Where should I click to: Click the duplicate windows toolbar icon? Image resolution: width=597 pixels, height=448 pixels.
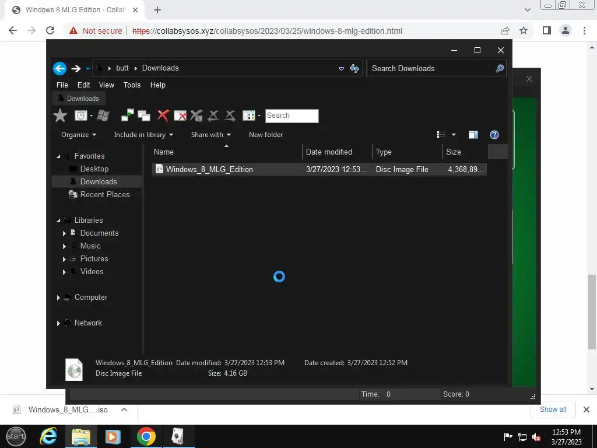click(x=144, y=116)
